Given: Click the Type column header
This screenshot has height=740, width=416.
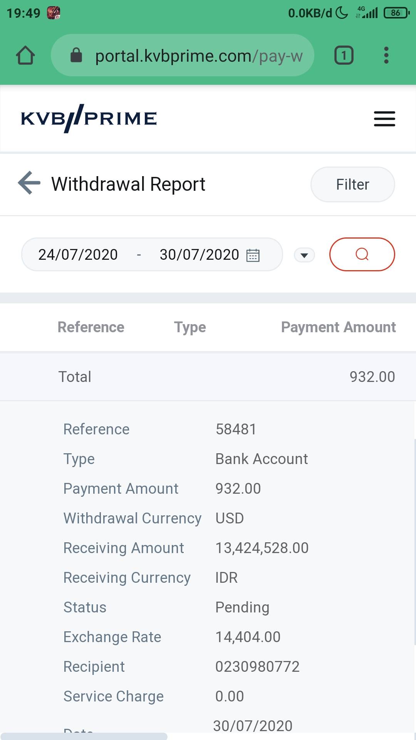Looking at the screenshot, I should 190,327.
